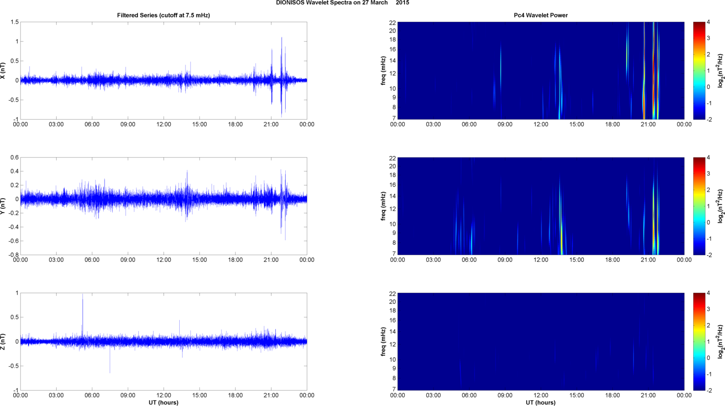This screenshot has width=725, height=406.
Task: Click 'freq (mHz)' label of middle spectrogram
Action: pos(383,206)
